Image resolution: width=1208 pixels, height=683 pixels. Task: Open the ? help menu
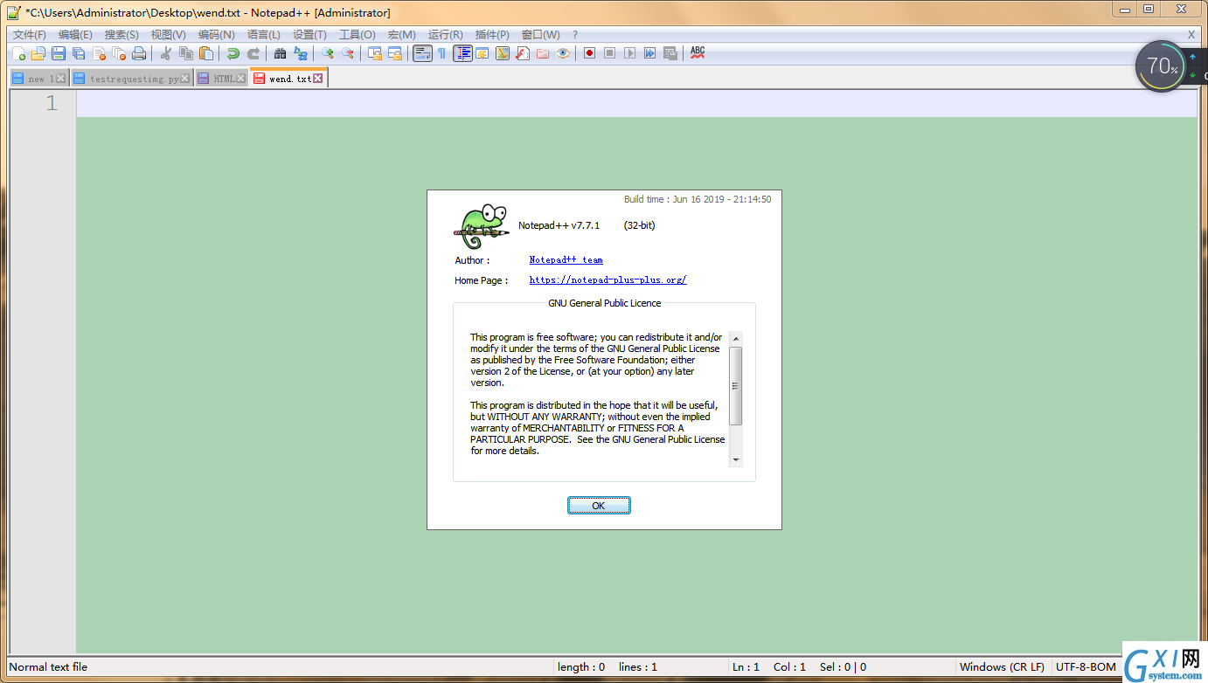575,35
